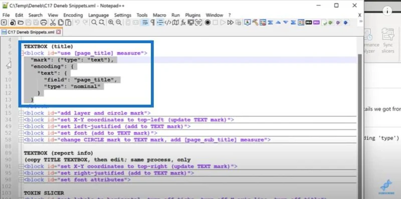This screenshot has width=401, height=199.
Task: Toggle Show All Characters pilcrow icon
Action: (152, 23)
